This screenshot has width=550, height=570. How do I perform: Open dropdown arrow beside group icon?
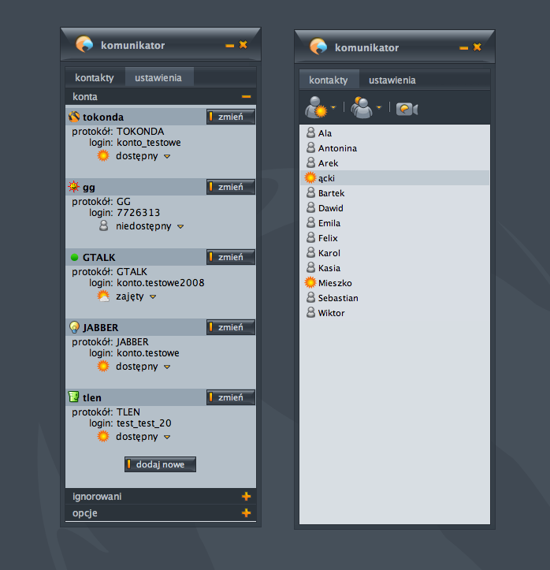pyautogui.click(x=379, y=107)
